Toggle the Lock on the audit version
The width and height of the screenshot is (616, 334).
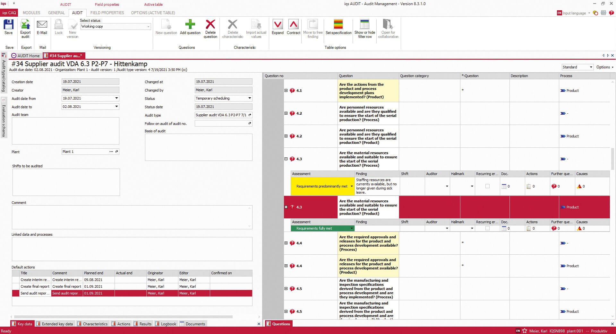(x=58, y=27)
